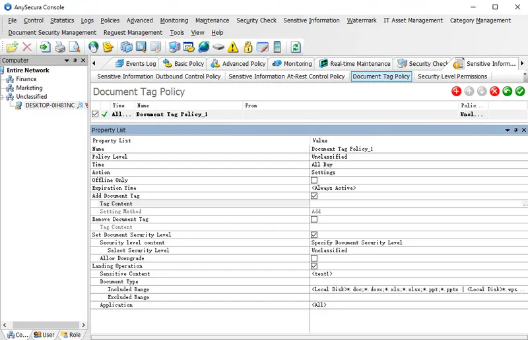Image resolution: width=528 pixels, height=340 pixels.
Task: Click the mobile phone toolbar icon
Action: (277, 47)
